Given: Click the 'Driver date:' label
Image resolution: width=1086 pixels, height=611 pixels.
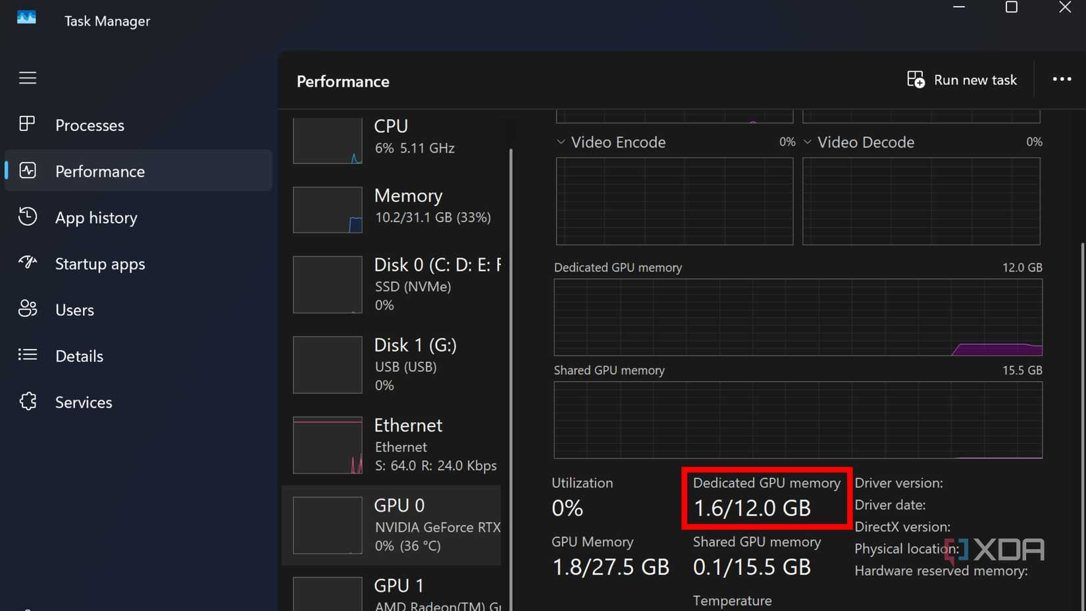Looking at the screenshot, I should pyautogui.click(x=890, y=505).
